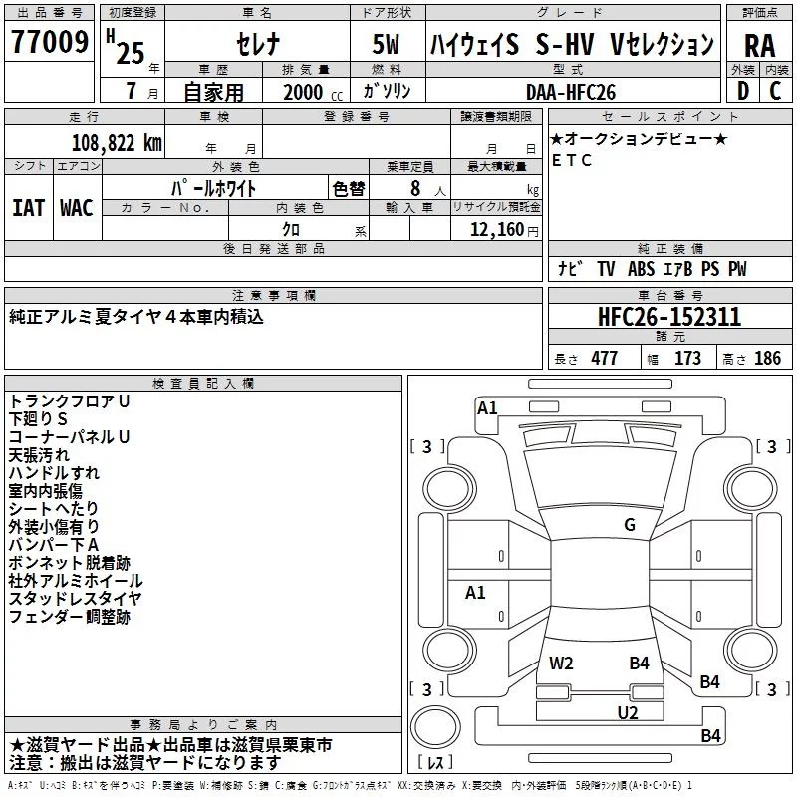
Task: Select the model code DAA-HFC26
Action: [571, 92]
